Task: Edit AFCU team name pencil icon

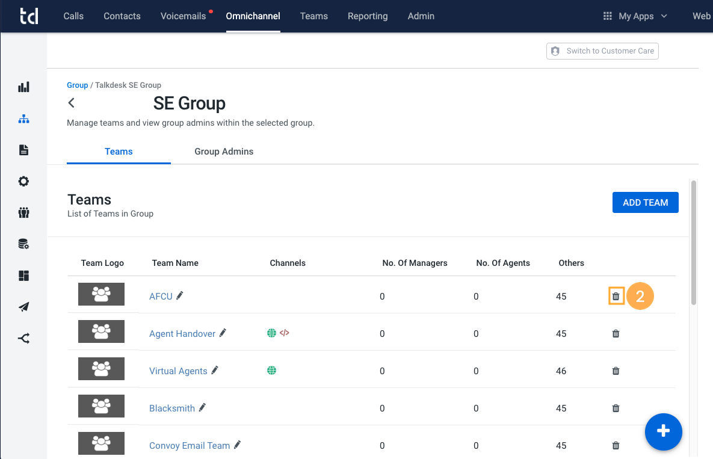Action: [180, 295]
